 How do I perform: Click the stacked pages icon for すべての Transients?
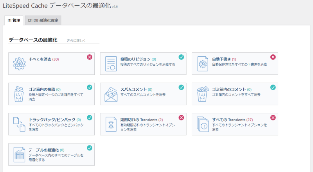pyautogui.click(x=202, y=124)
